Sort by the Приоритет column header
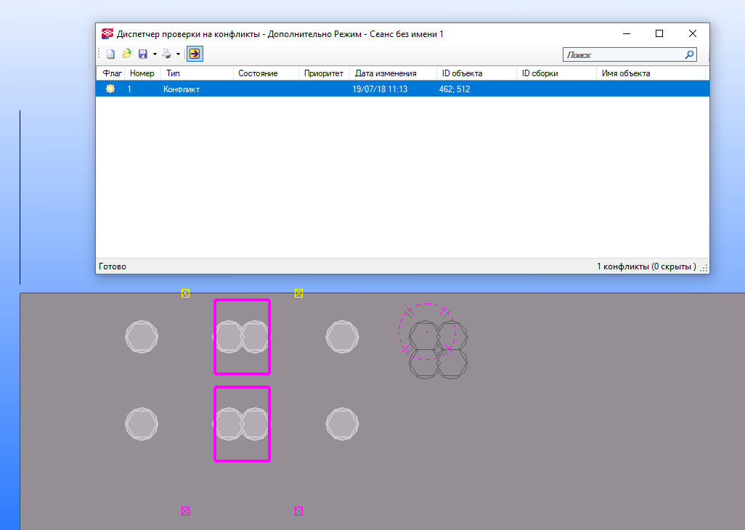745x530 pixels. [324, 73]
